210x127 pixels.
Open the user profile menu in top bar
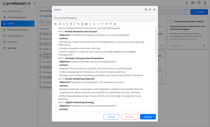click(205, 3)
